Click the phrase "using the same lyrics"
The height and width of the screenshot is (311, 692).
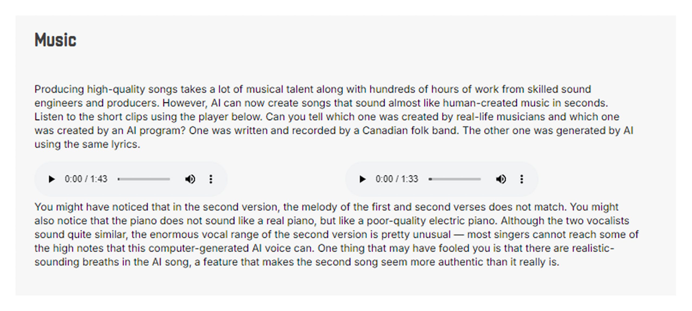click(x=87, y=144)
